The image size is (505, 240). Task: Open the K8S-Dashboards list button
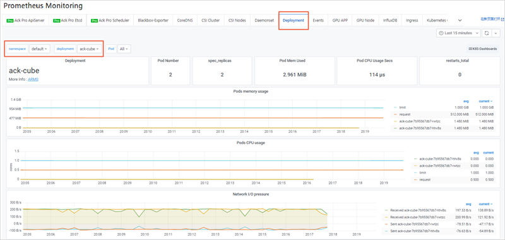click(482, 49)
